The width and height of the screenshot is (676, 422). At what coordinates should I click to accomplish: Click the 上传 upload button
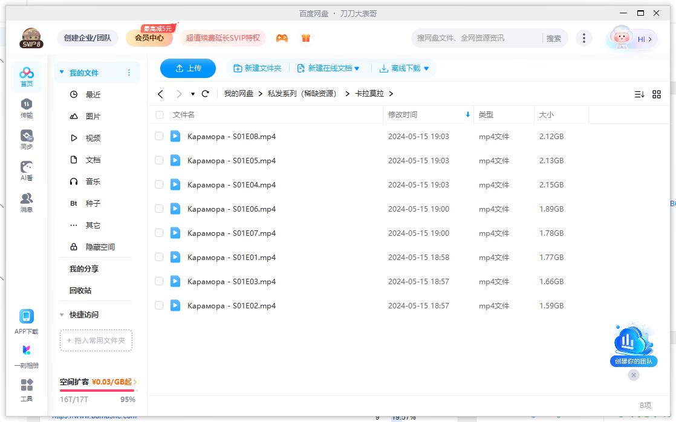pos(187,68)
